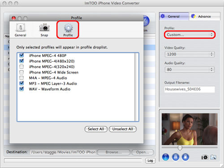Select the Profile gear icon in dialog

pyautogui.click(x=68, y=28)
